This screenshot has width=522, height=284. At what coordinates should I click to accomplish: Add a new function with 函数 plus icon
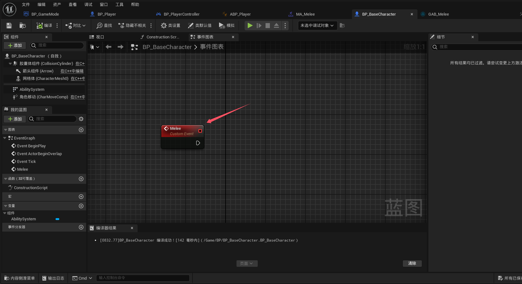click(x=81, y=179)
